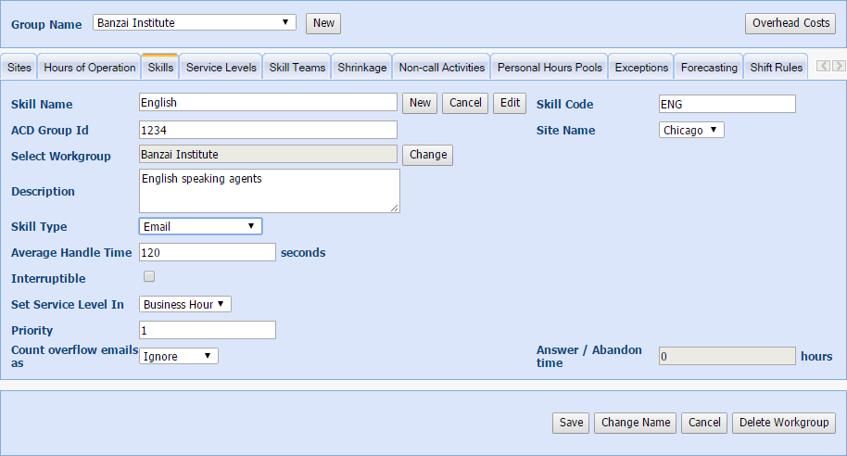Screen dimensions: 847x456
Task: Go to the Hours of Operation tab
Action: pyautogui.click(x=90, y=68)
